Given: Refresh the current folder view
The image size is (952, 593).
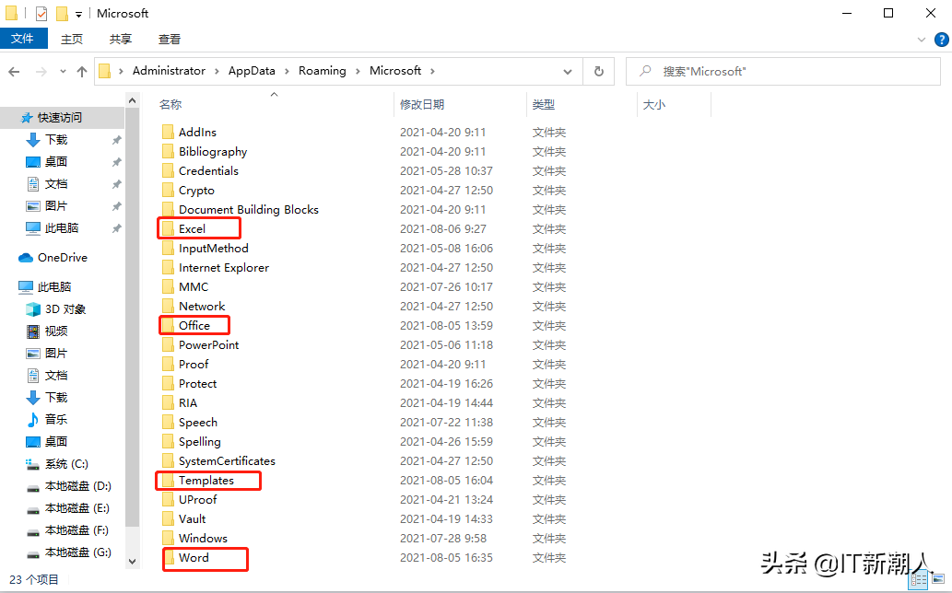Looking at the screenshot, I should [599, 72].
